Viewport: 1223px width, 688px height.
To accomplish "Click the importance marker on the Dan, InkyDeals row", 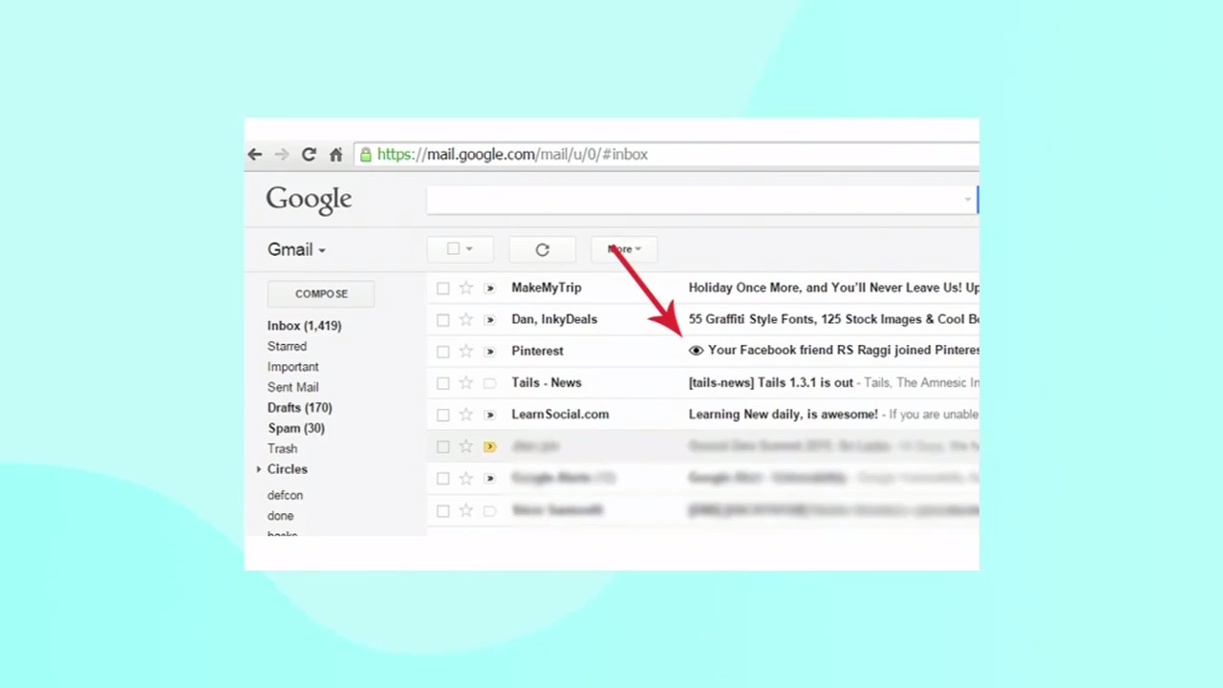I will point(489,319).
